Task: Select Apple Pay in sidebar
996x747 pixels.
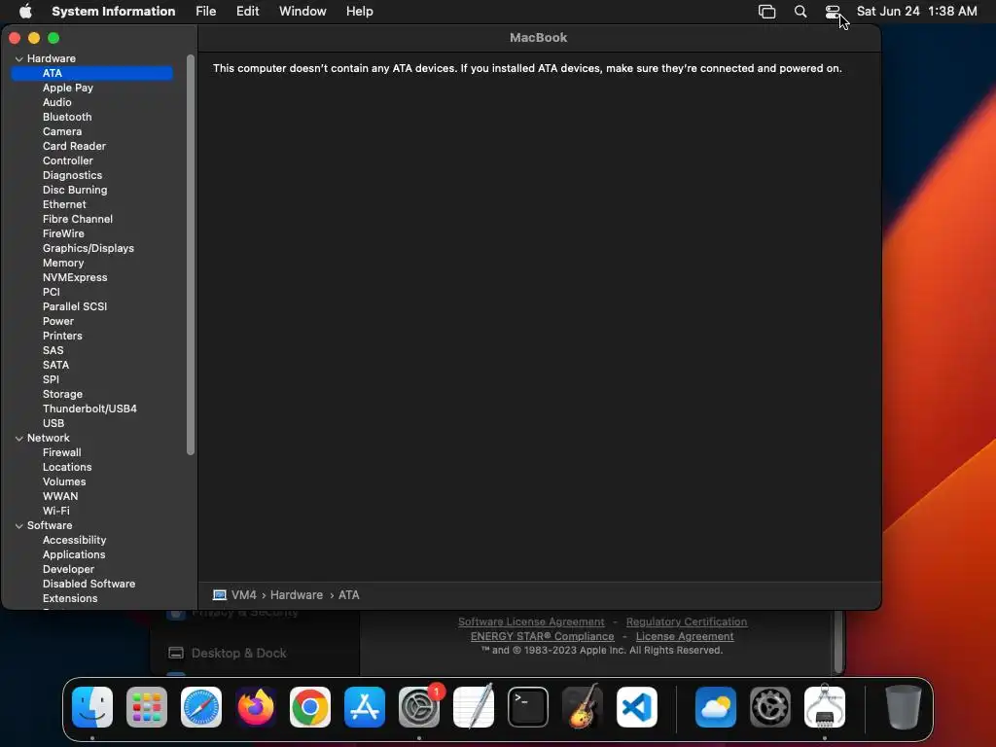Action: coord(68,88)
